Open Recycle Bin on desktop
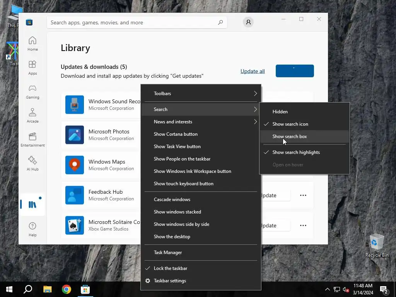The height and width of the screenshot is (297, 396). click(377, 246)
